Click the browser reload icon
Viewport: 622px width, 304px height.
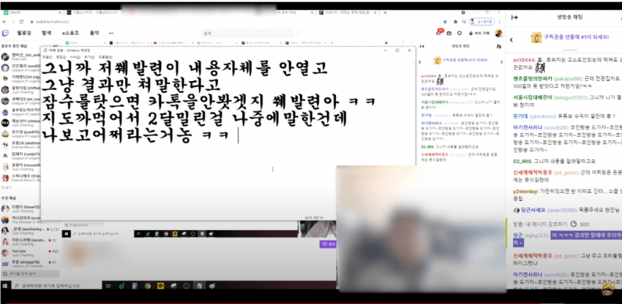(21, 22)
